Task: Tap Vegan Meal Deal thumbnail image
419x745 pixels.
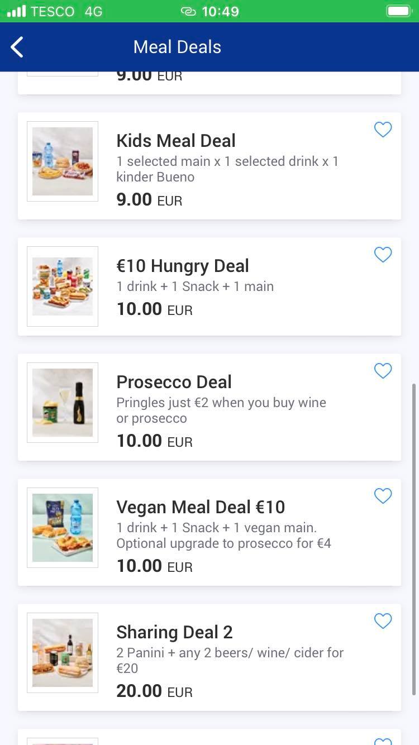Action: tap(63, 528)
